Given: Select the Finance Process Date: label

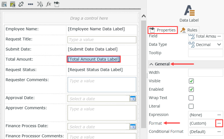Looking at the screenshot, I should 27,126.
